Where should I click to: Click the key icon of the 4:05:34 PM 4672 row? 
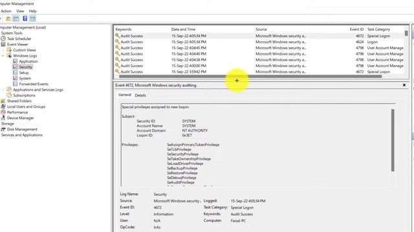coord(117,35)
